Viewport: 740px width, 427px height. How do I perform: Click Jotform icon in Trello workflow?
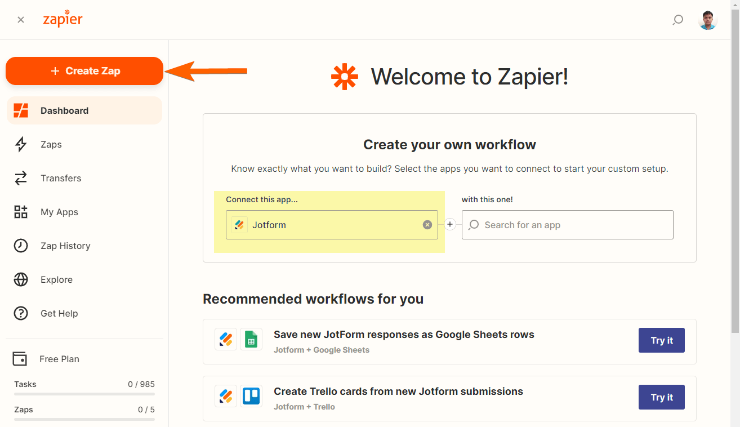(226, 396)
